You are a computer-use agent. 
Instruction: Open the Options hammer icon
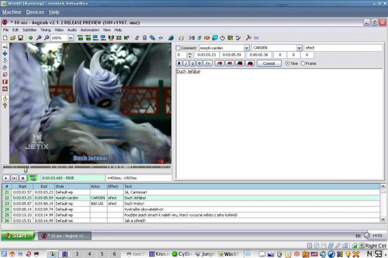[248, 38]
